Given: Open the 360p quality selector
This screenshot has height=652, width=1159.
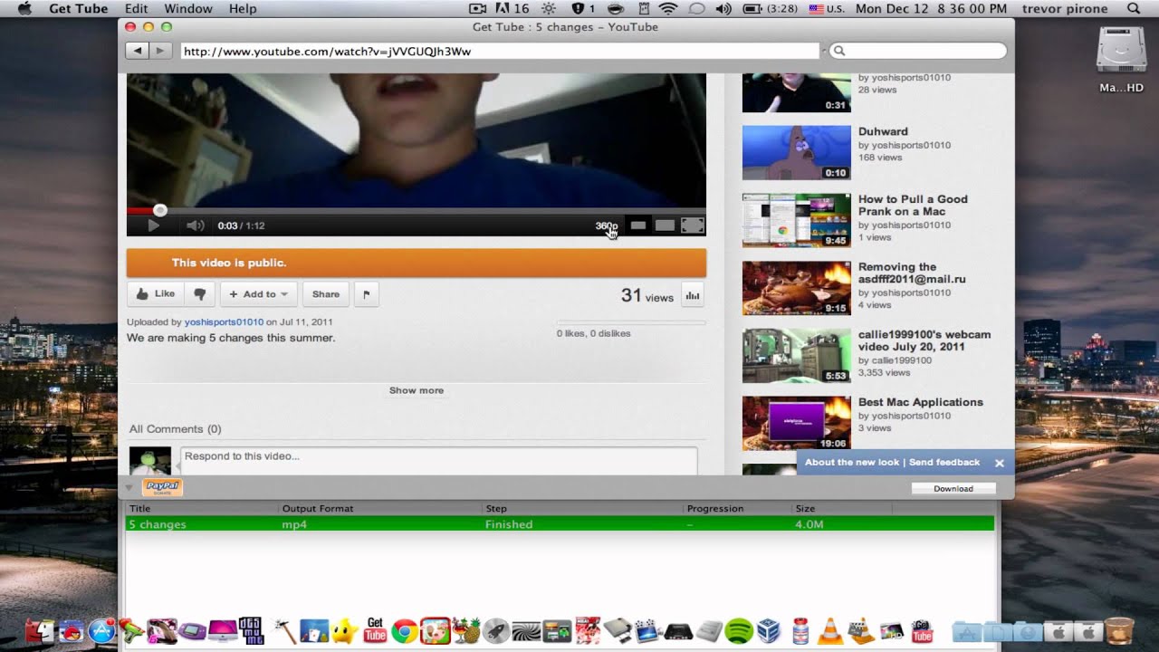Looking at the screenshot, I should (606, 225).
